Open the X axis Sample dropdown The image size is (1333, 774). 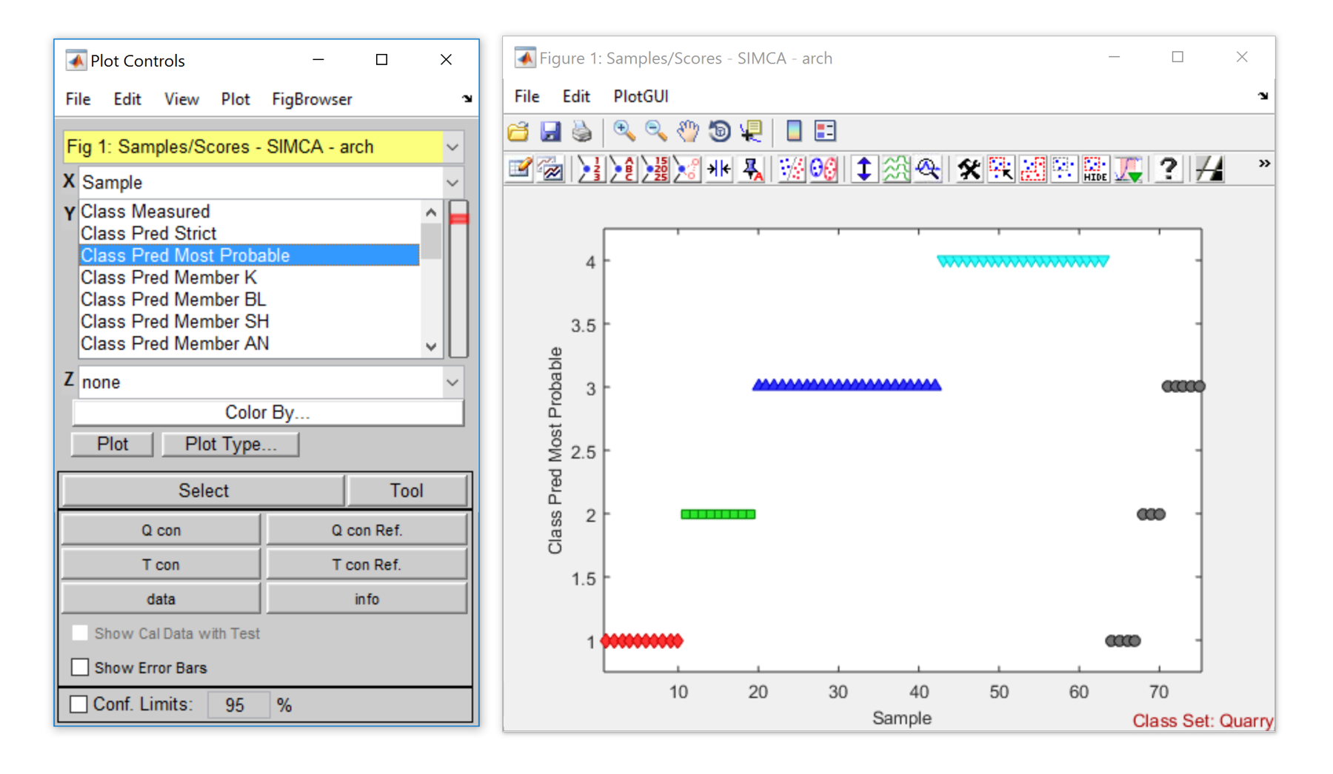452,182
